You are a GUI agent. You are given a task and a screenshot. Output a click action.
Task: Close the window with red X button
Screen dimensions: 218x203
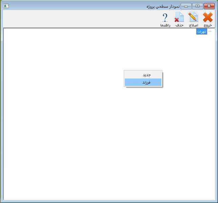point(209,6)
